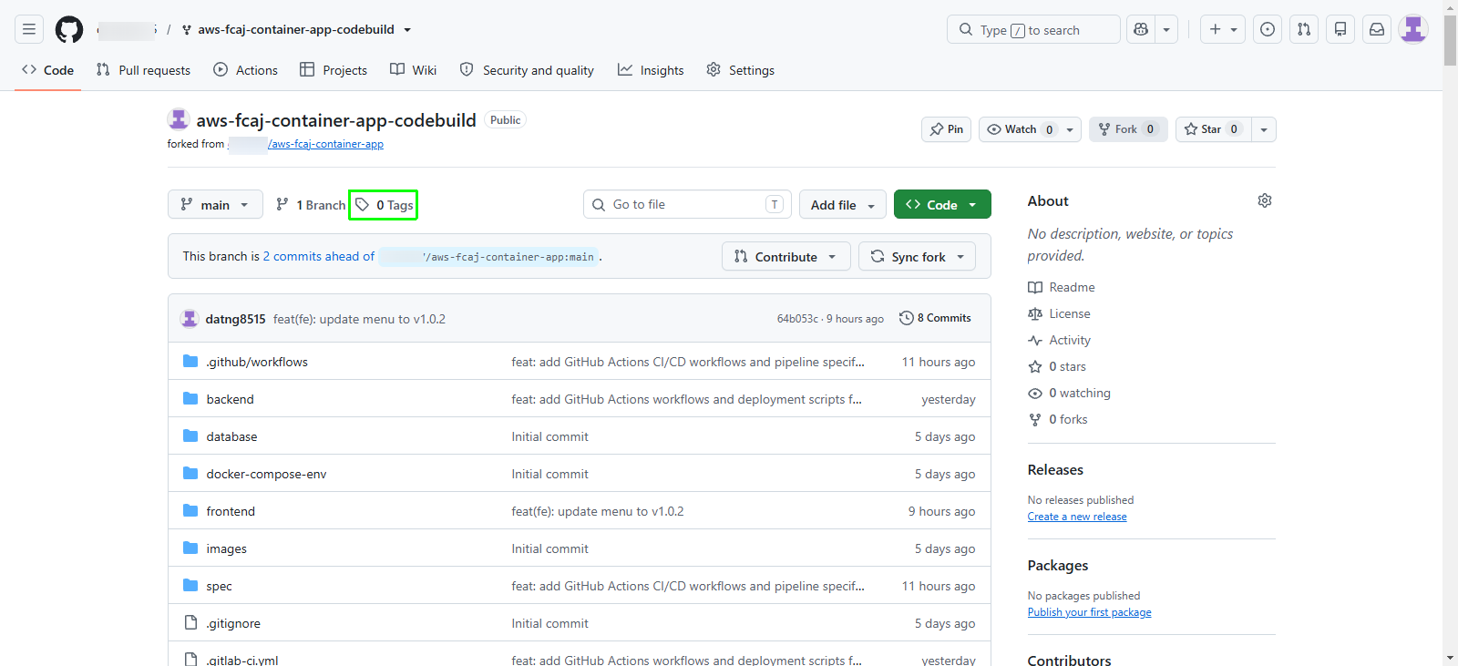Open the Wiki tab
This screenshot has height=666, width=1458.
[413, 70]
